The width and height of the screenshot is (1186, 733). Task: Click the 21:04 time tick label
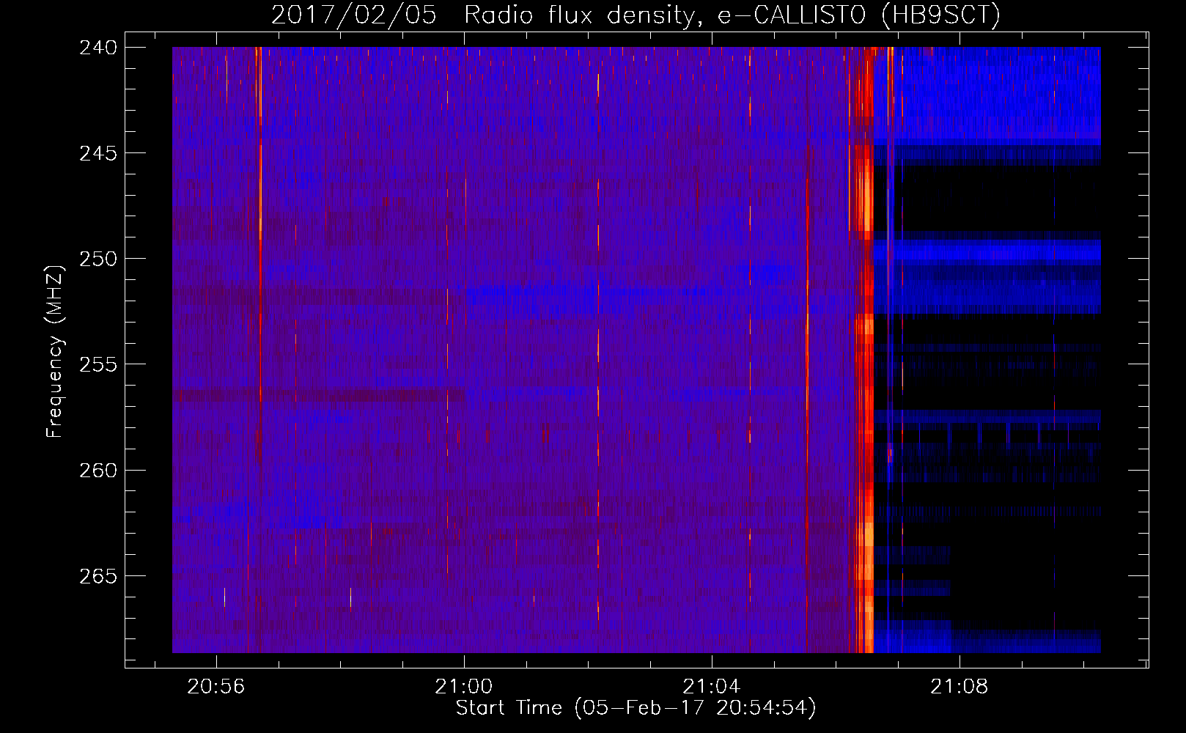(x=712, y=687)
